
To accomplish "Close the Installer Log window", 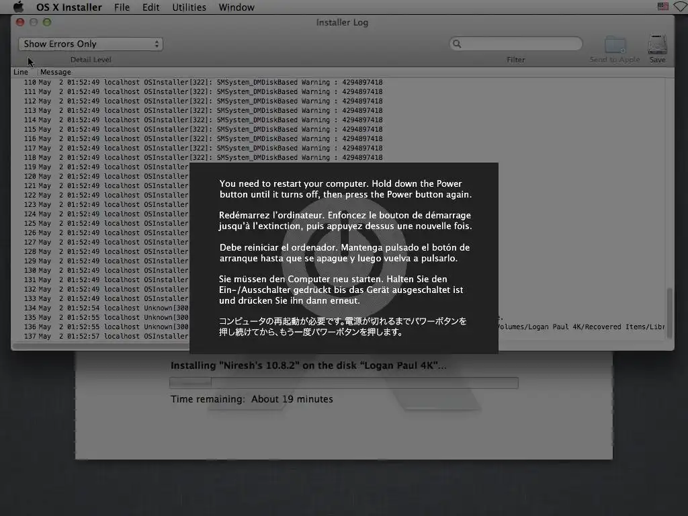I will 20,22.
